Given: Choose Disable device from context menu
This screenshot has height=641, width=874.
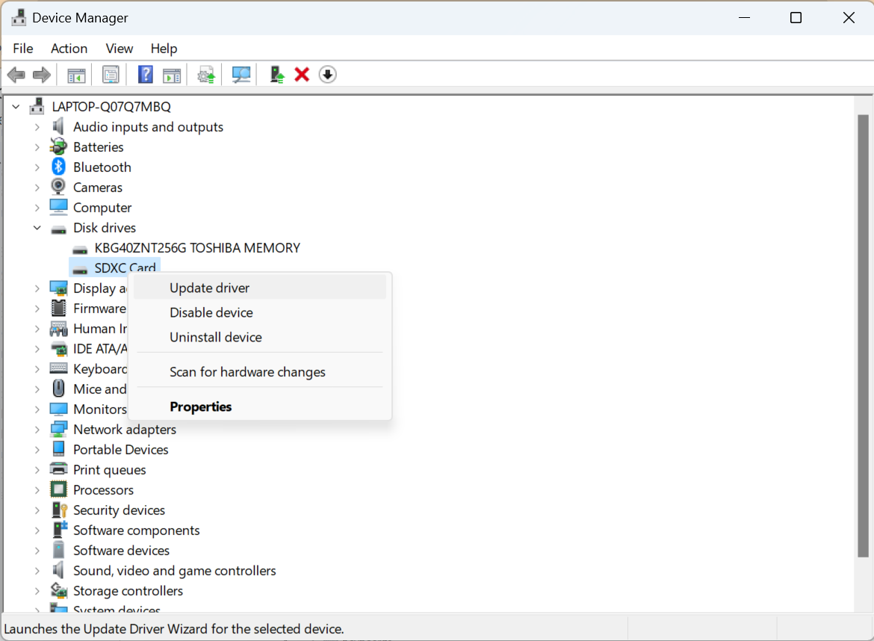Looking at the screenshot, I should click(260, 312).
